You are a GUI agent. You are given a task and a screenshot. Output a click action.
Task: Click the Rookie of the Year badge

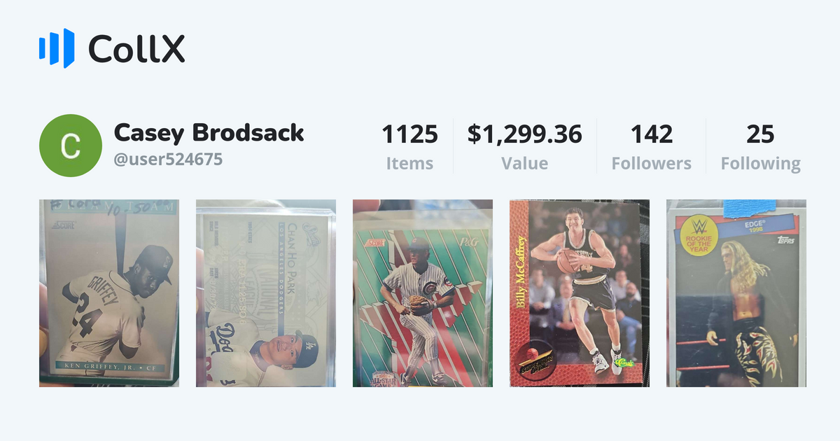(x=699, y=238)
